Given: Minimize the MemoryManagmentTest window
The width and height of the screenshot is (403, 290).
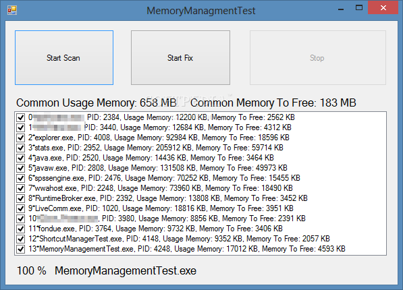Looking at the screenshot, I should [x=341, y=9].
